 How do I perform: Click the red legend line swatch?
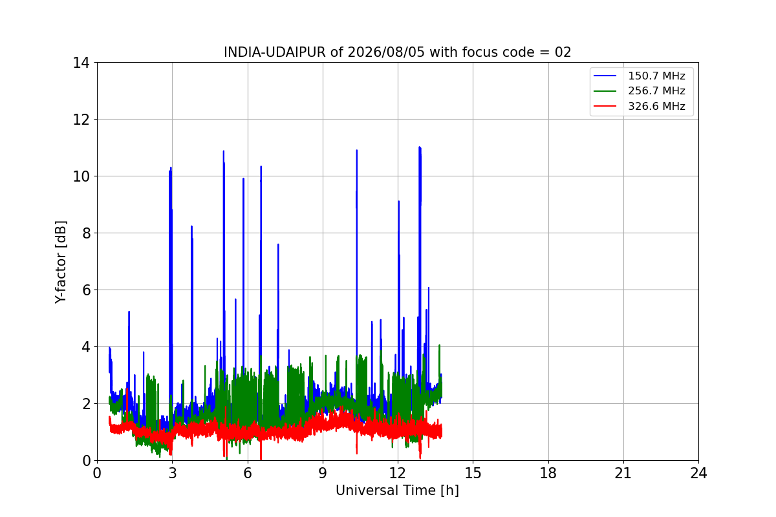pyautogui.click(x=606, y=107)
